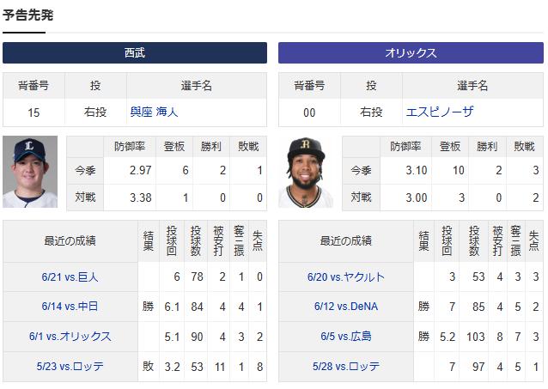
Task: Click the Seibu pitcher photo thumbnail
Action: (x=30, y=172)
